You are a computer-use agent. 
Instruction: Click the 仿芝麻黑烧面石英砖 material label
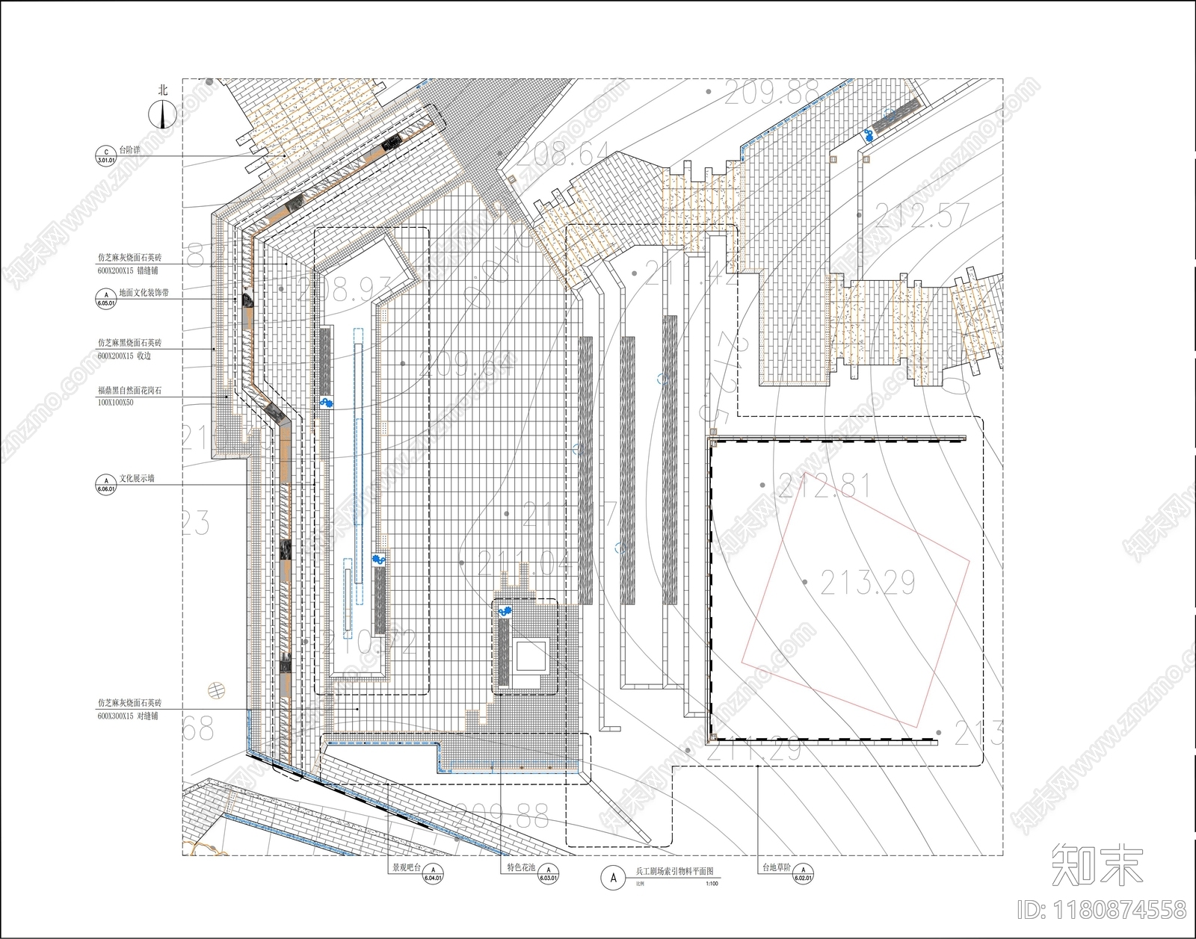[x=129, y=343]
